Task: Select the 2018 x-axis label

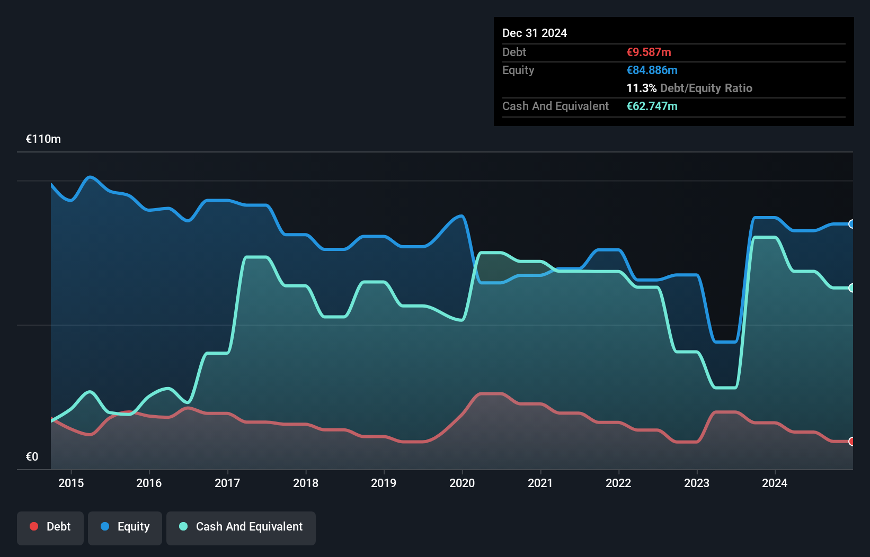Action: 306,483
